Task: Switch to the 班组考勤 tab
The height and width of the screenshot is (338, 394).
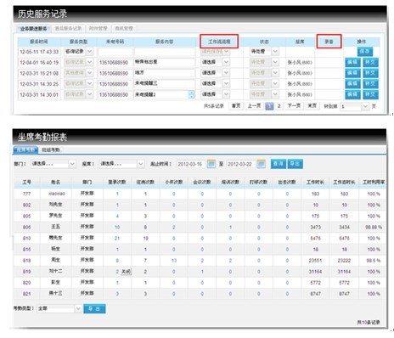Action: 51,150
